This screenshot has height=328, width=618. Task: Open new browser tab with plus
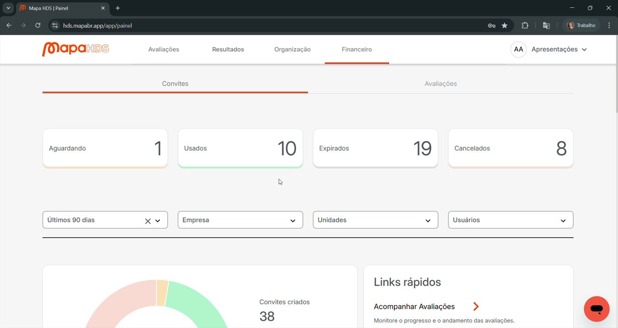tap(118, 8)
